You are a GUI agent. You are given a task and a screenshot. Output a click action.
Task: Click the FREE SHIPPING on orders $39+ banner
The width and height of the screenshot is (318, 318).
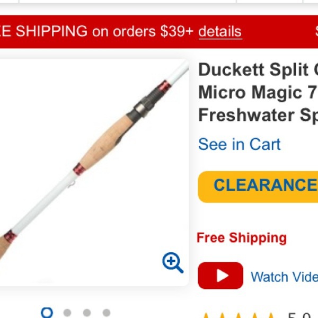click(159, 32)
